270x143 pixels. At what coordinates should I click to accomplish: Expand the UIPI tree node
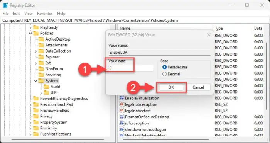tap(41, 93)
